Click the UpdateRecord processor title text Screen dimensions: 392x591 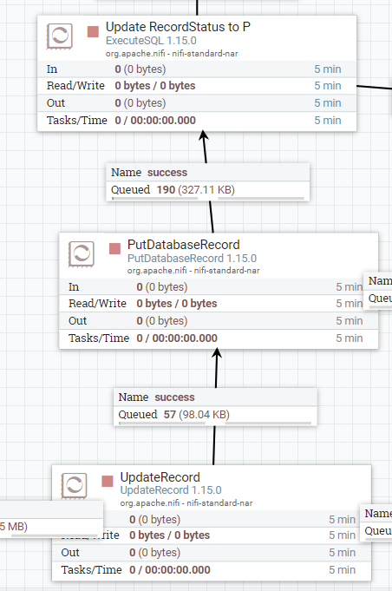160,477
